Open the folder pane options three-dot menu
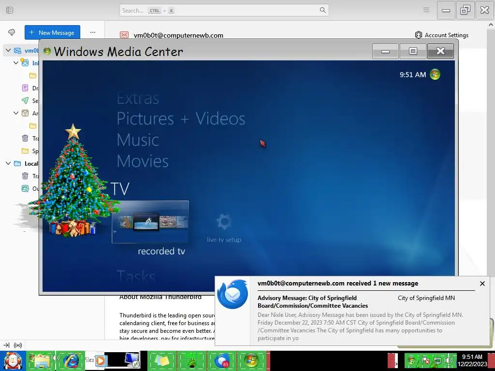The image size is (495, 371). click(92, 32)
